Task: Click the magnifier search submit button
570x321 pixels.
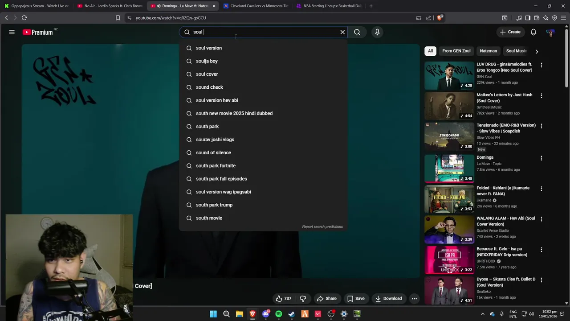Action: click(x=357, y=32)
